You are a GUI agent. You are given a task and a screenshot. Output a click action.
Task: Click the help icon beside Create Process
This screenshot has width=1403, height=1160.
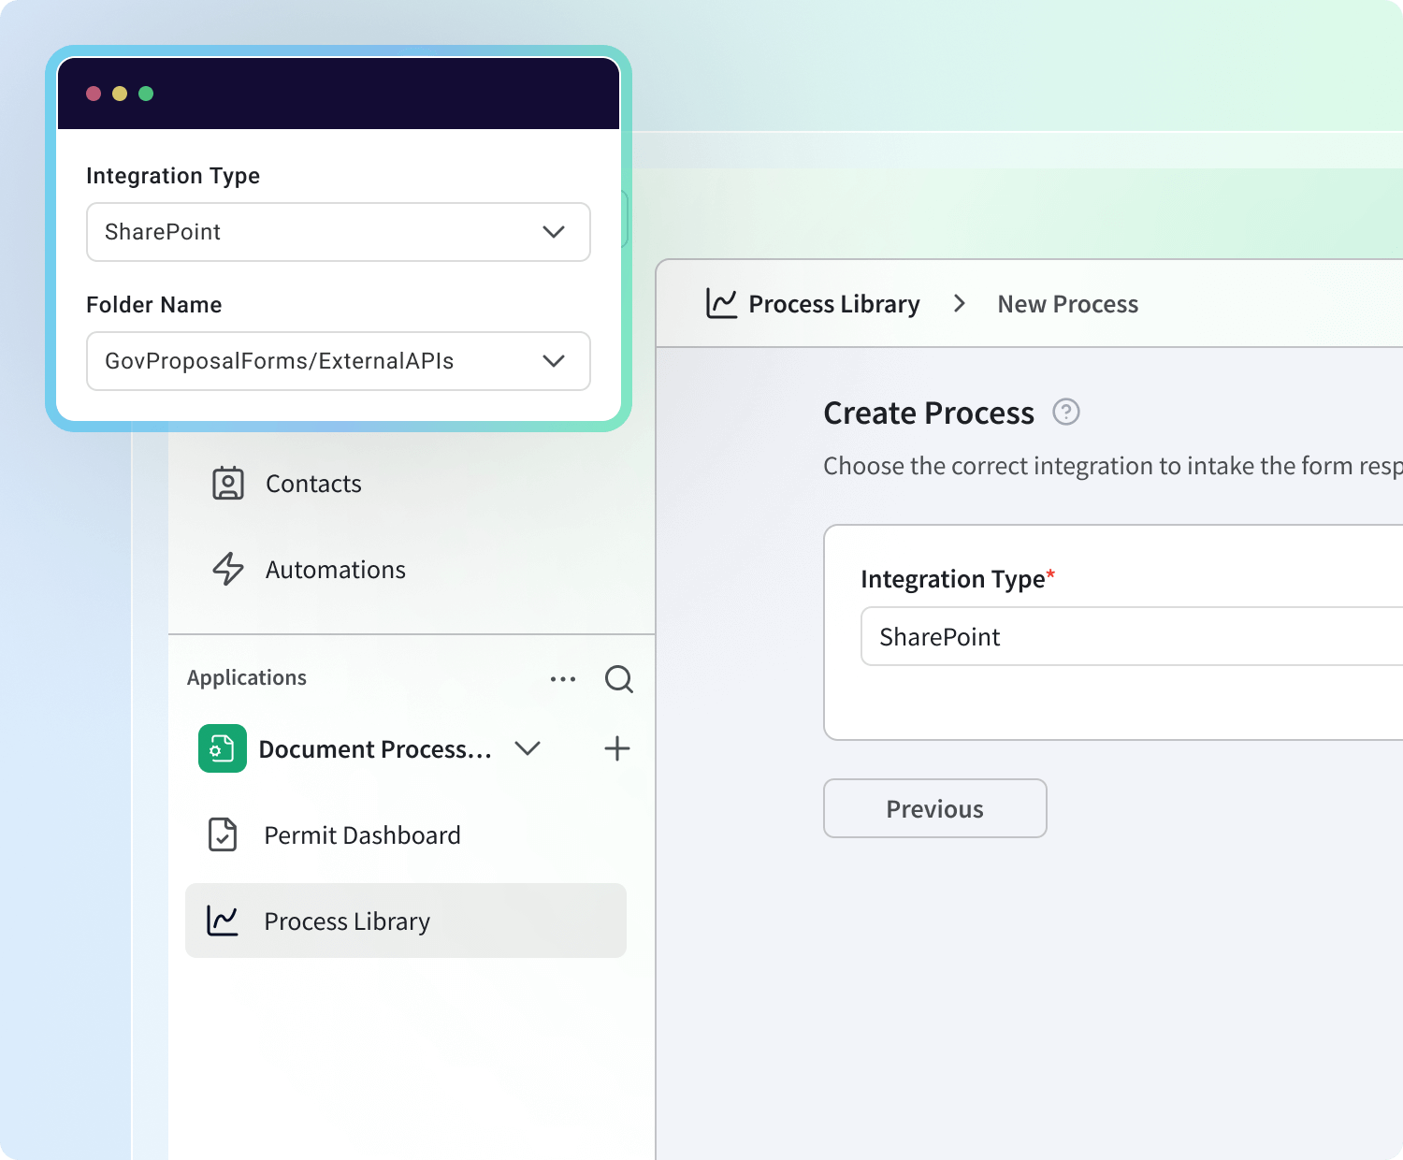point(1066,413)
